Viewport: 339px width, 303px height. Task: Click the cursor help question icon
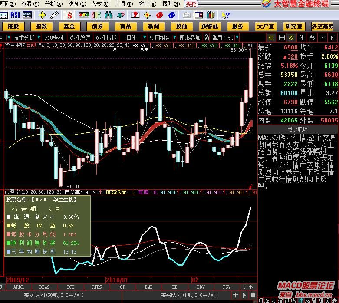[226, 15]
